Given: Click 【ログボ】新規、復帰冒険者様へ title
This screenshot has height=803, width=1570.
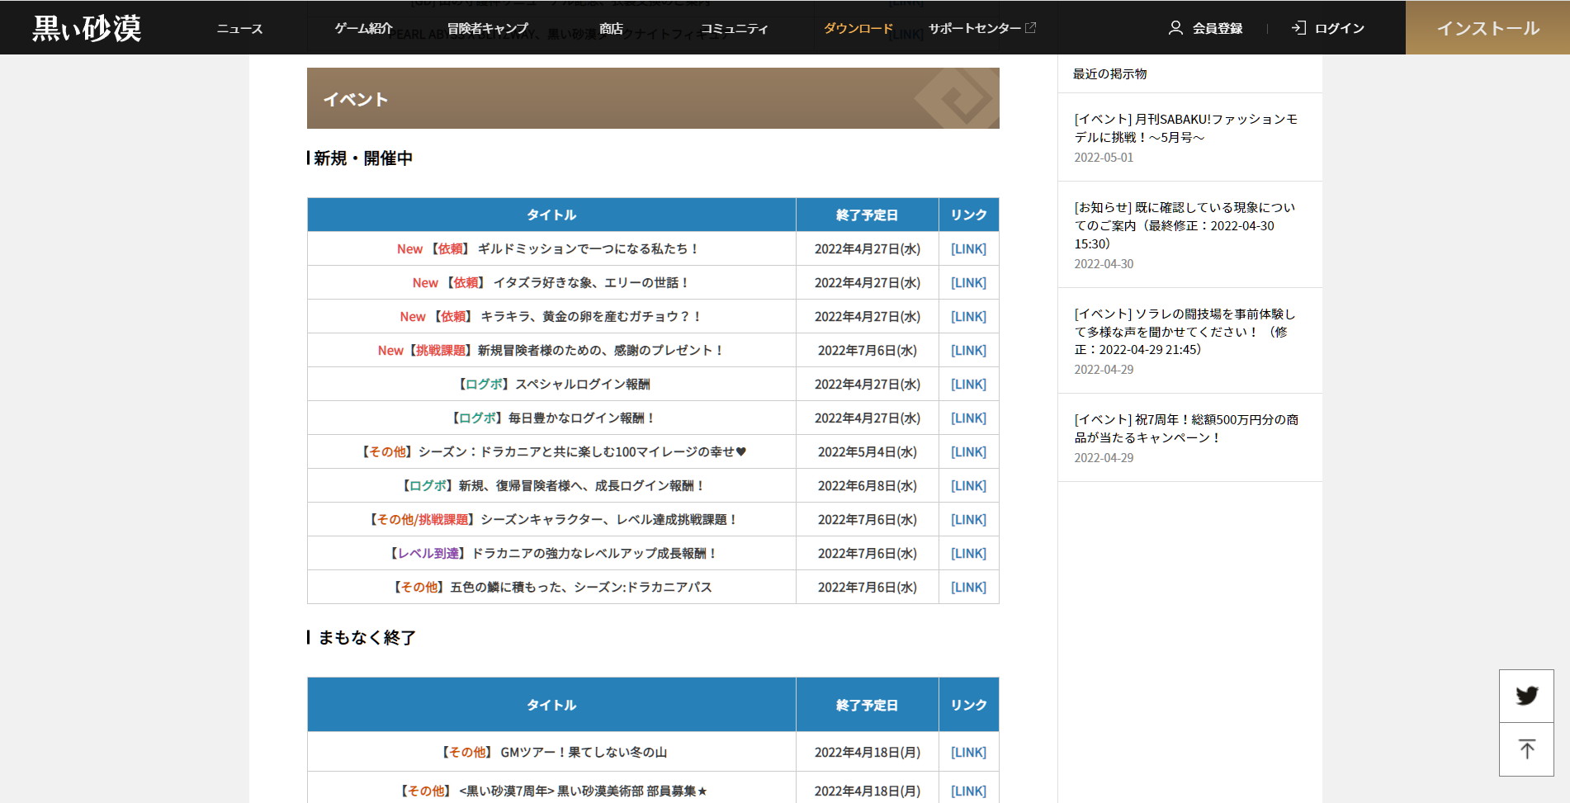Looking at the screenshot, I should click(551, 485).
